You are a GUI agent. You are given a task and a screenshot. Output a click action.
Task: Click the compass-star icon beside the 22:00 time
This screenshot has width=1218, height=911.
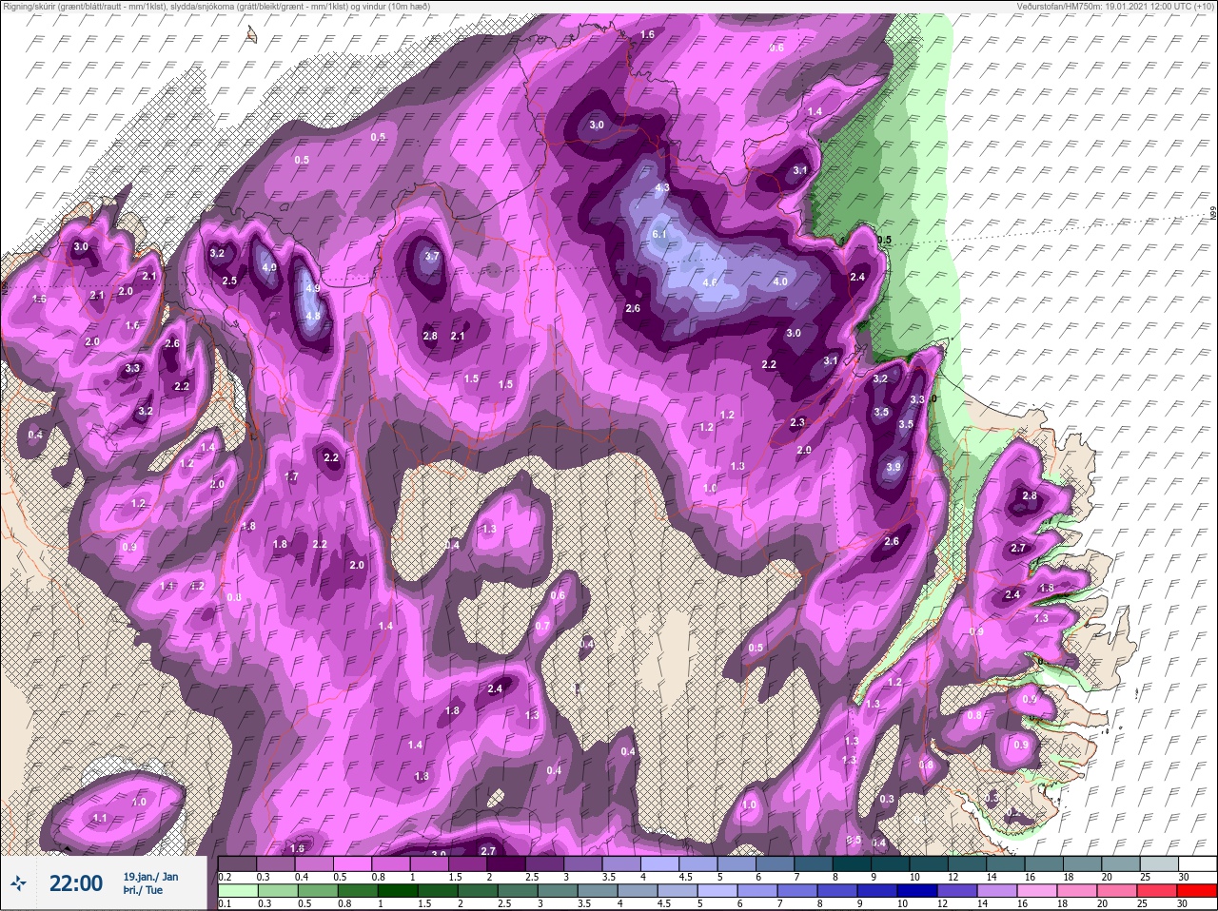click(x=18, y=884)
